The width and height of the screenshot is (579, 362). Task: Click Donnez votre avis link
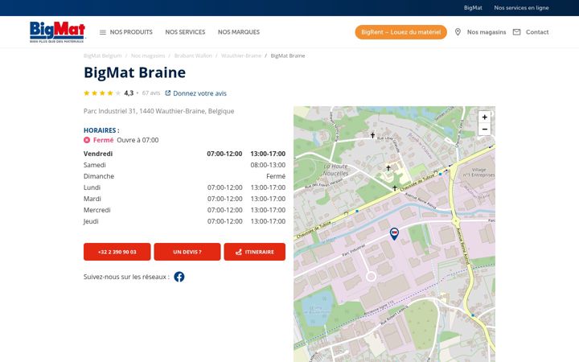199,93
